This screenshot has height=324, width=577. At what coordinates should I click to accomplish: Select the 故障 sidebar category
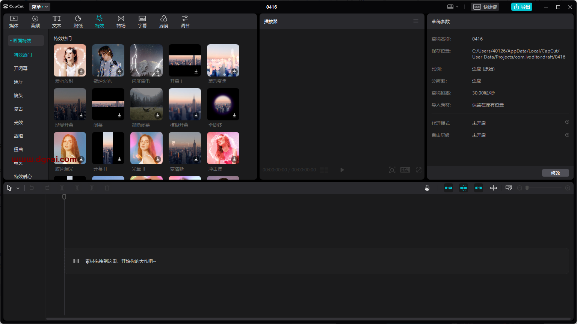[18, 136]
